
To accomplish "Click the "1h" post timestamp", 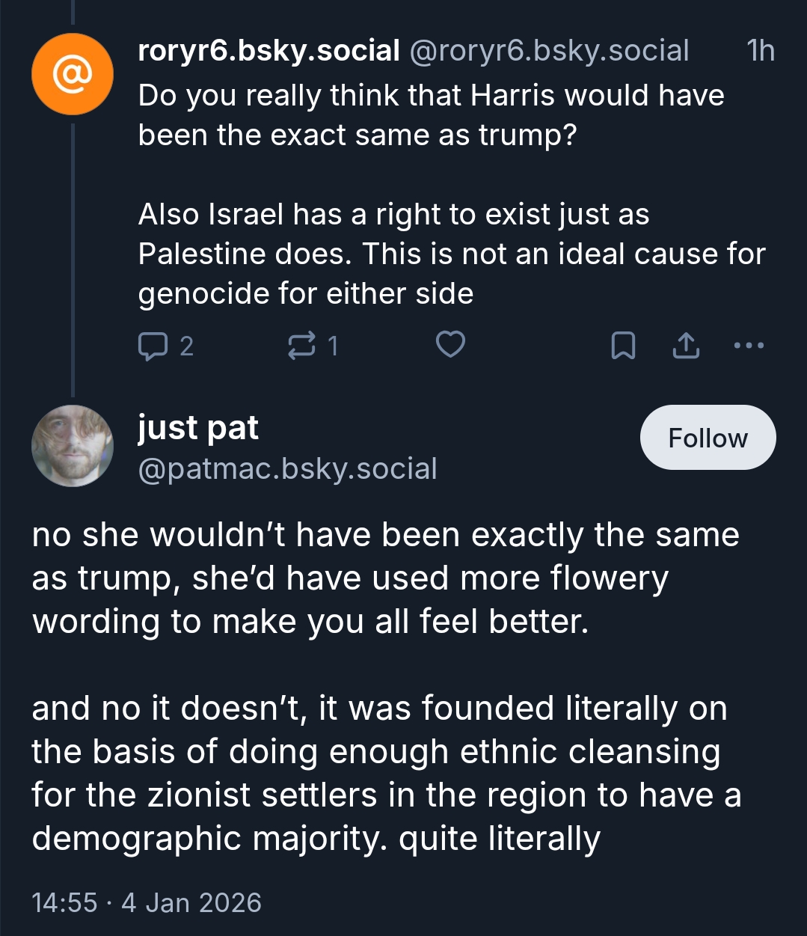I will (x=760, y=51).
